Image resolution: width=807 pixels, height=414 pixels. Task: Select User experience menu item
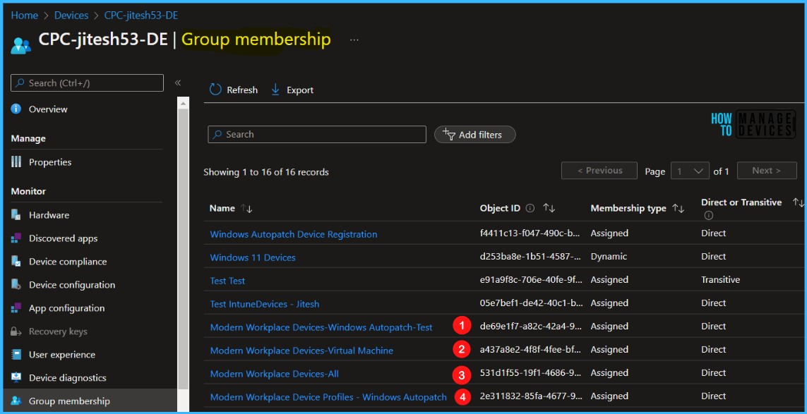[x=61, y=355]
